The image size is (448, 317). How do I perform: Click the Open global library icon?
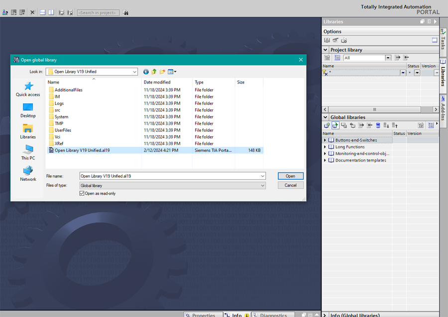point(336,125)
